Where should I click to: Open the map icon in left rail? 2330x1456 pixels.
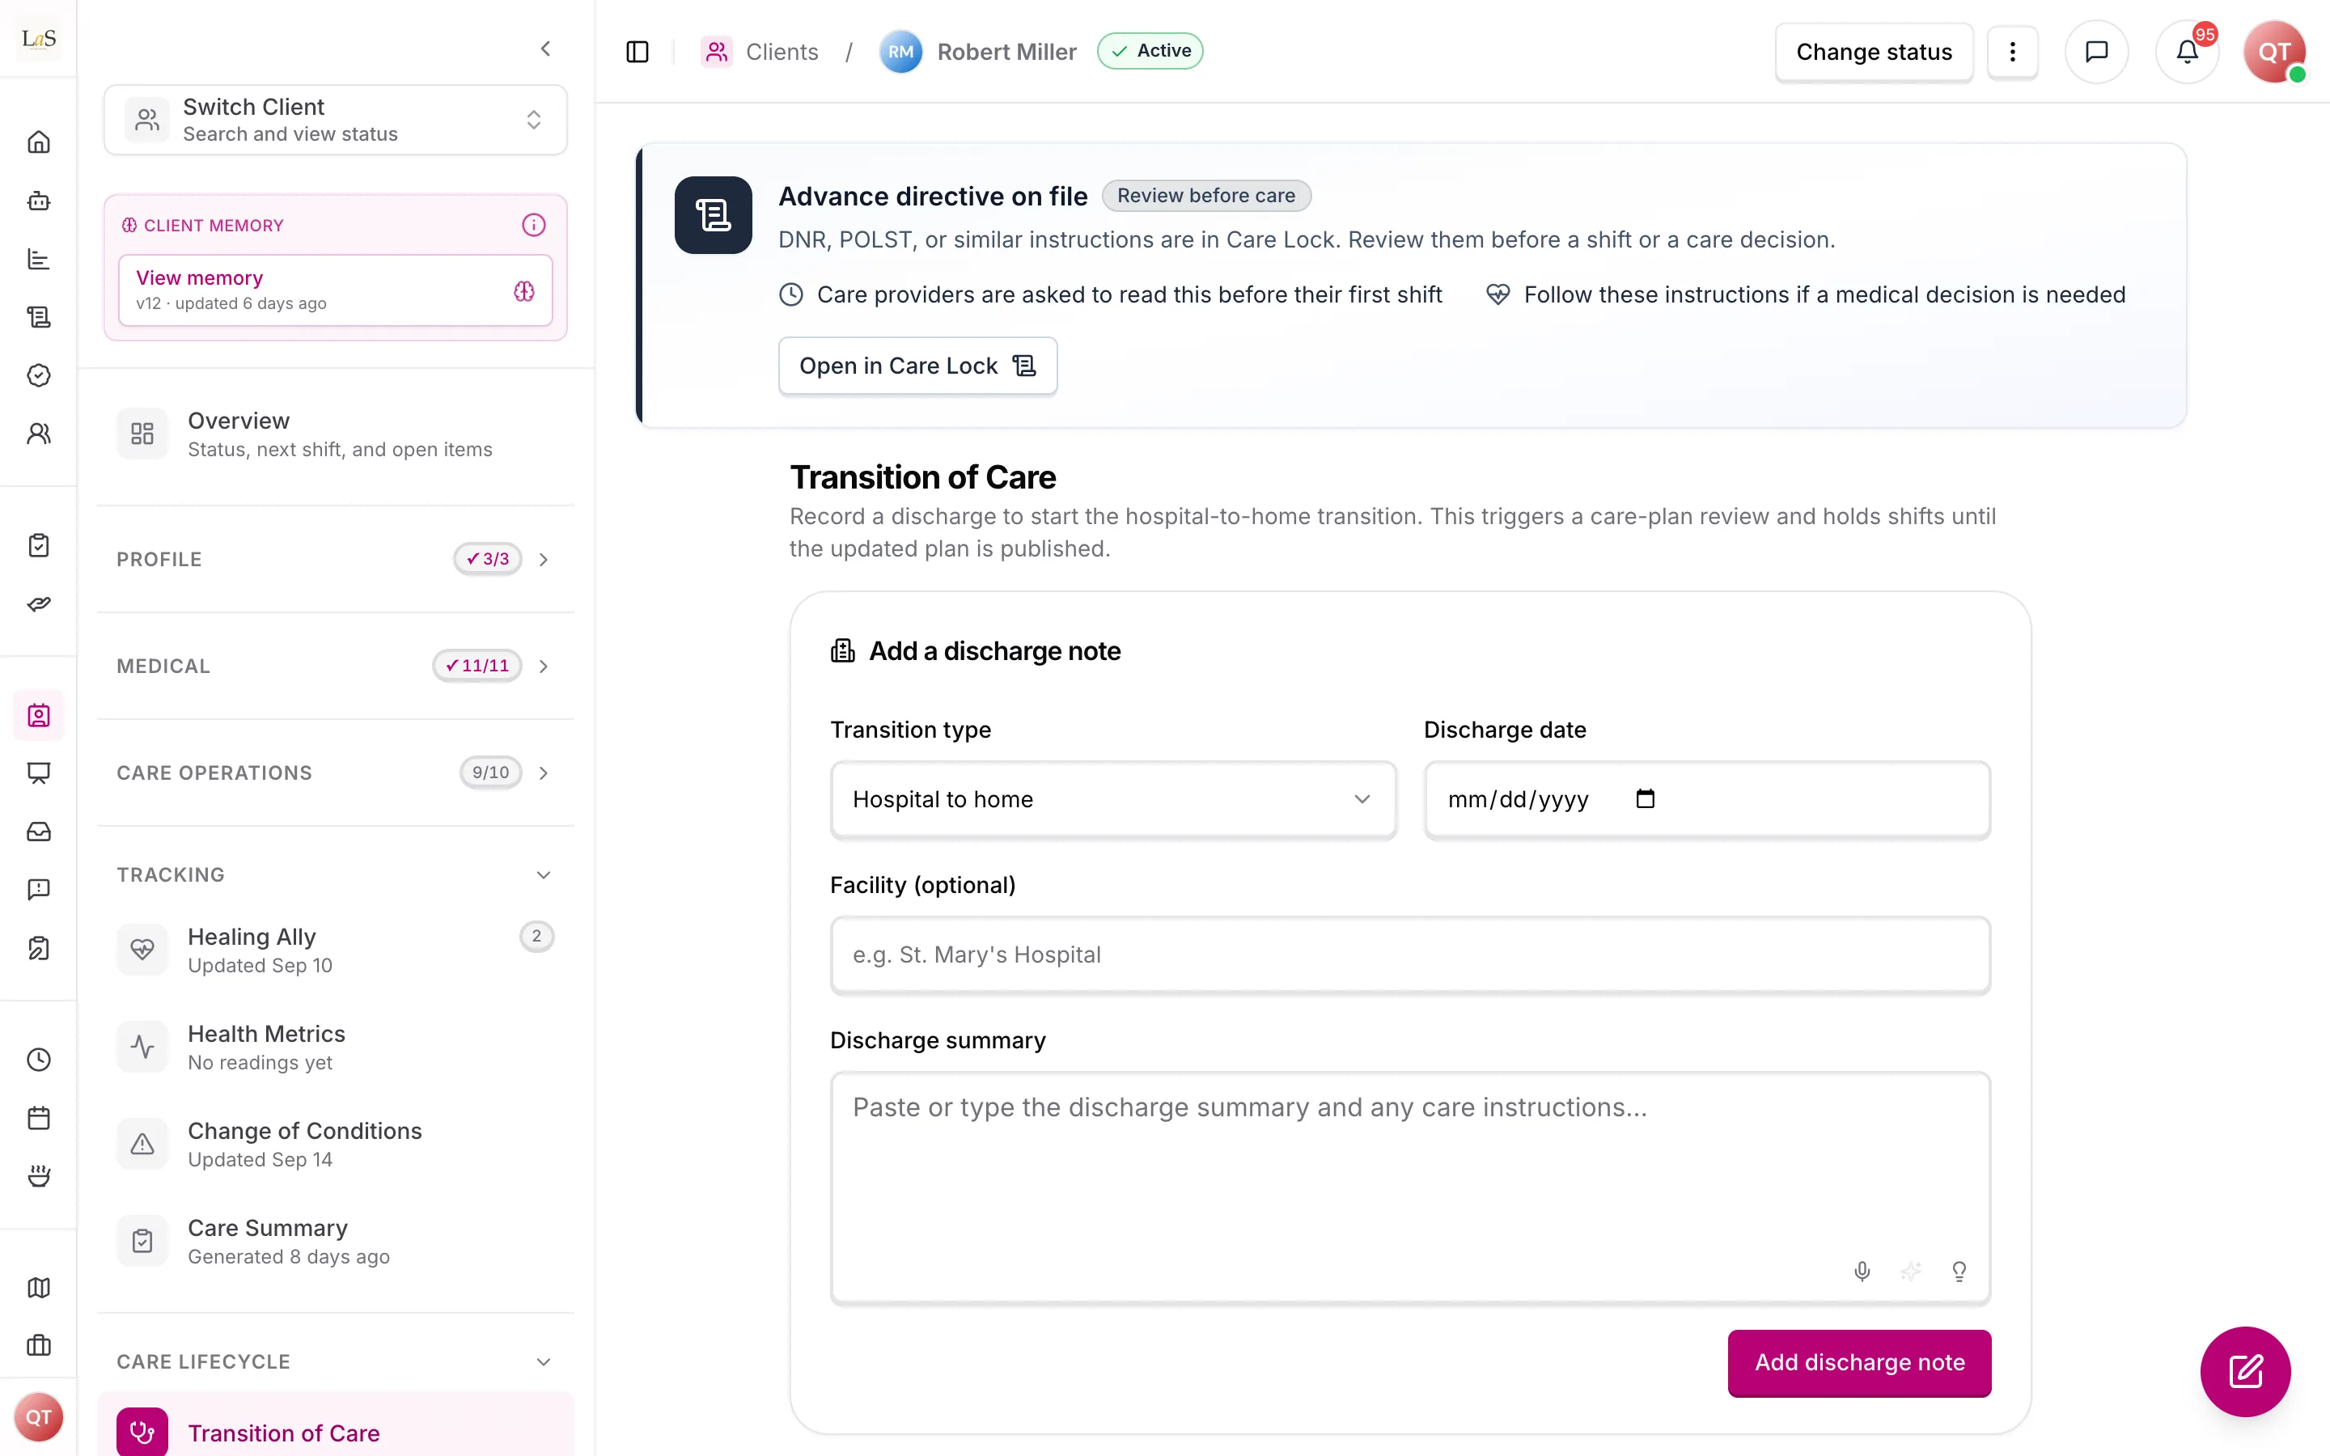(x=39, y=1288)
